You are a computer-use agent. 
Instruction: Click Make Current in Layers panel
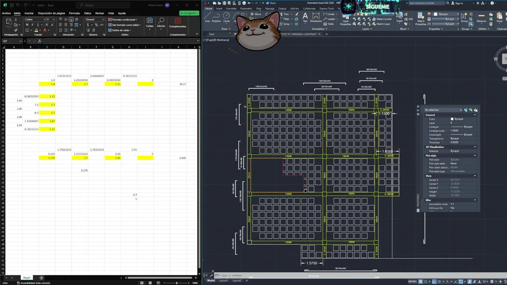point(381,19)
